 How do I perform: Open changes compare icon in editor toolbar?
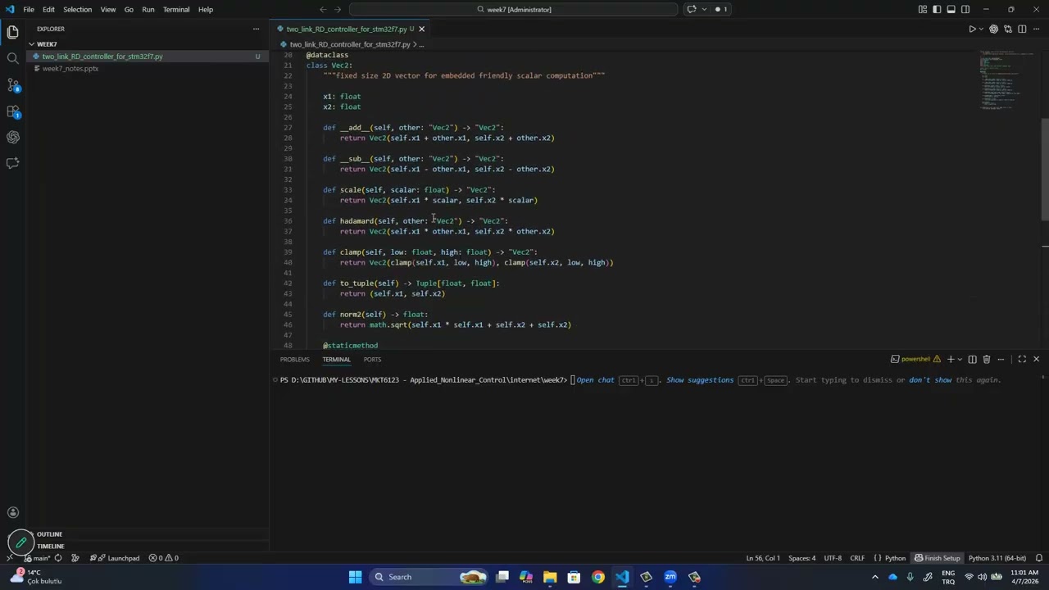pyautogui.click(x=1008, y=29)
